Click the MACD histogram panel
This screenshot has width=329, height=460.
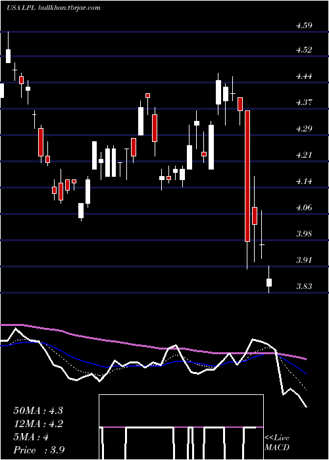click(181, 427)
